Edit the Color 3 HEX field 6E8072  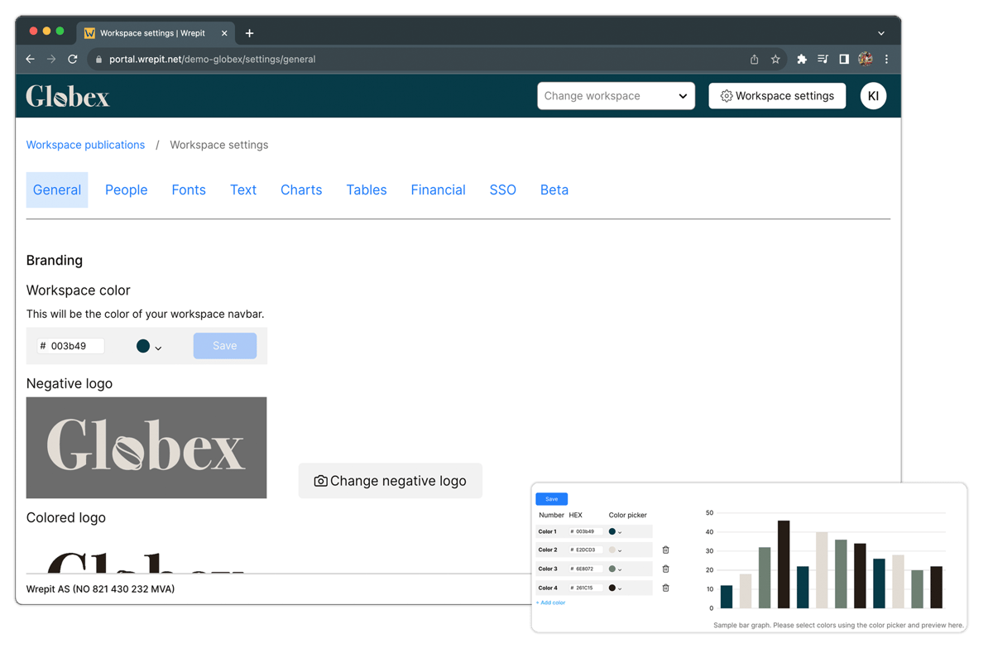(586, 569)
